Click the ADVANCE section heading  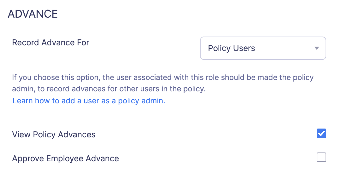(33, 14)
